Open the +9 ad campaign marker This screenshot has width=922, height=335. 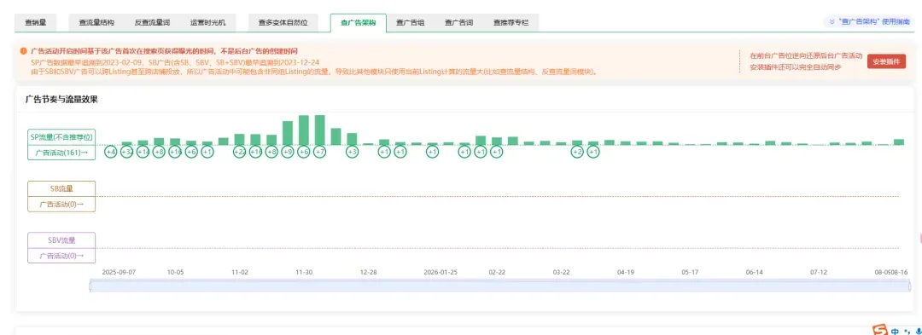tap(288, 152)
